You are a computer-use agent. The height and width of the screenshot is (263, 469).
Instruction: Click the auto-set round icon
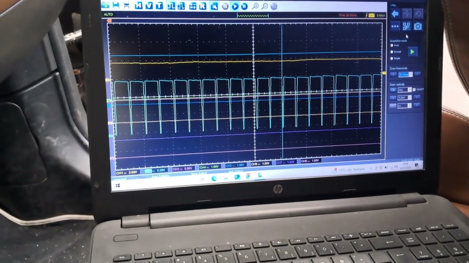coord(225,6)
